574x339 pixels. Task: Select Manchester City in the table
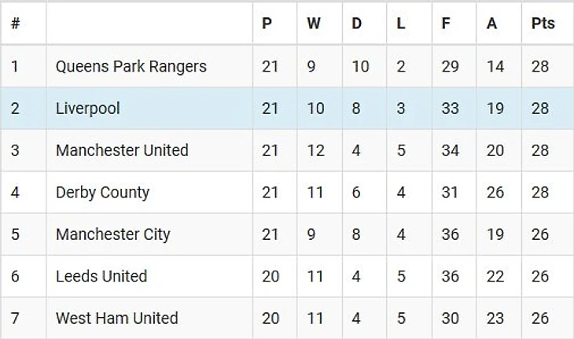point(112,234)
